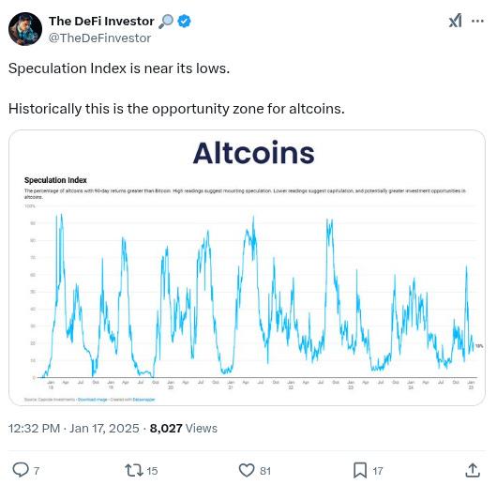Click the magnifying glass emoji by name
The width and height of the screenshot is (497, 485).
[166, 22]
